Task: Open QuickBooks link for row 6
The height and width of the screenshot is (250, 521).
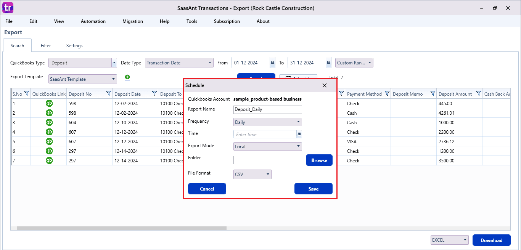Action: click(49, 151)
